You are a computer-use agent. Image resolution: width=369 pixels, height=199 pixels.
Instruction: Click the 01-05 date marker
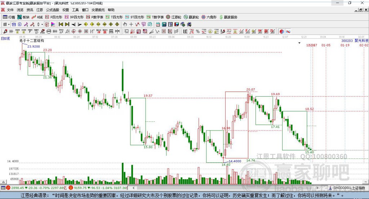point(326,45)
